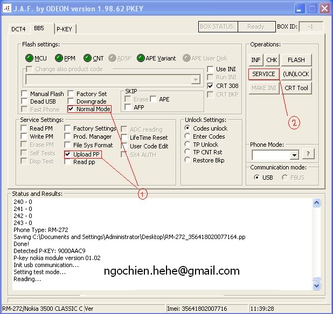Screen dimensions: 333x314
Task: Toggle the green MCU indicator
Action: point(29,58)
